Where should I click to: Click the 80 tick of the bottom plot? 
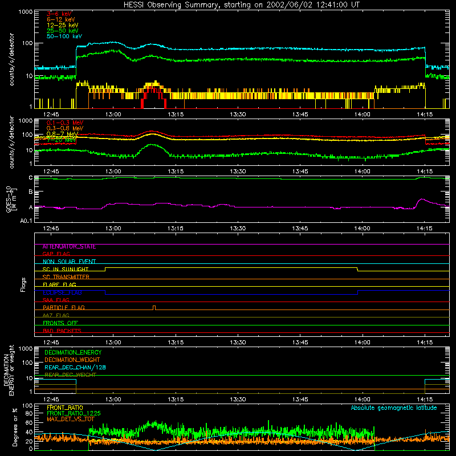30,414
